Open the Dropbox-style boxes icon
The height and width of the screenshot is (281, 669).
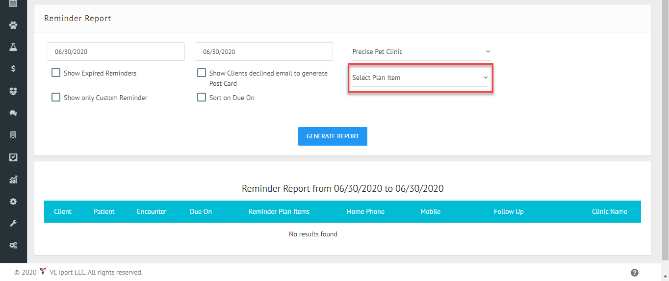[13, 91]
